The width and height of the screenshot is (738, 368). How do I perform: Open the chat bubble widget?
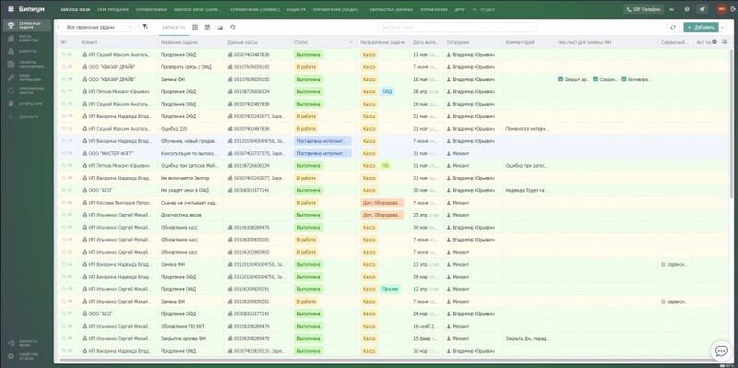[x=721, y=350]
